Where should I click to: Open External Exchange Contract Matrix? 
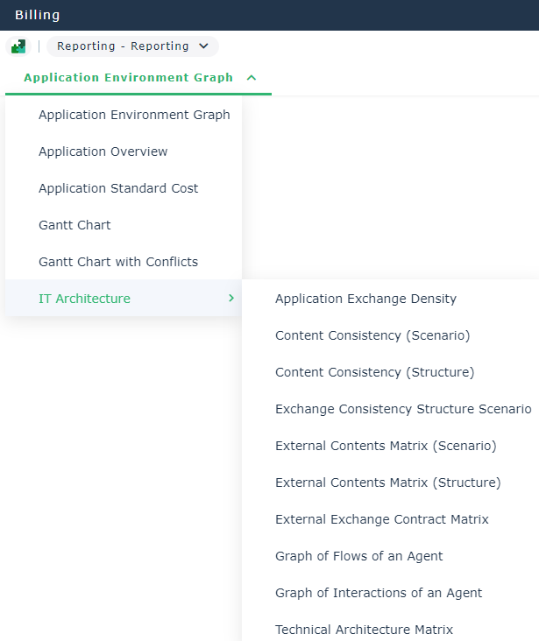381,519
